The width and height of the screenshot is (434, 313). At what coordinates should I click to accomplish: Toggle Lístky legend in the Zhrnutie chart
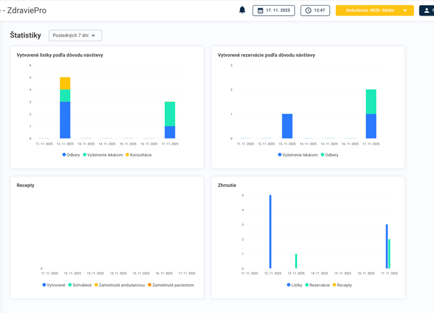coord(294,285)
